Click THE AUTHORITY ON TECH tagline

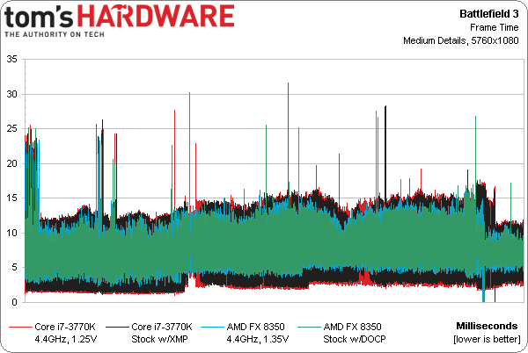(55, 34)
